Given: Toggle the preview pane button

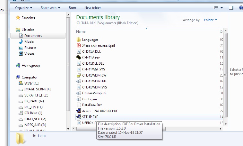Looking at the screenshot, I should (231, 8).
